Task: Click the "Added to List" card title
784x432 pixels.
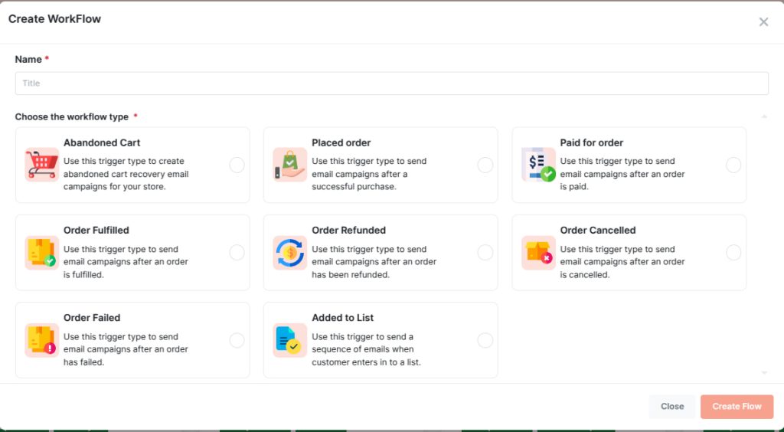Action: coord(342,318)
